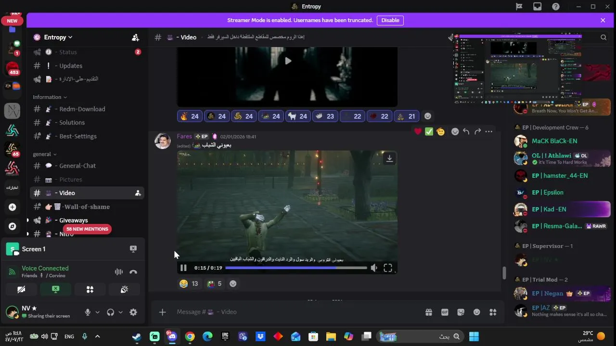React with the saluting face emoji

(440, 132)
